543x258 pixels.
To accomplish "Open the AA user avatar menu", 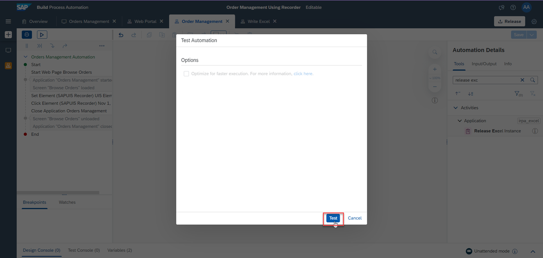I will click(526, 7).
